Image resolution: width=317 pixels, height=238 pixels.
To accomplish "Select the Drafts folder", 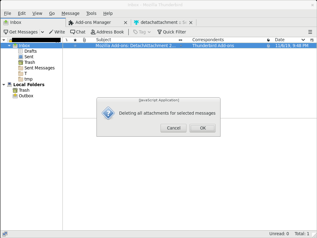I will tap(31, 51).
